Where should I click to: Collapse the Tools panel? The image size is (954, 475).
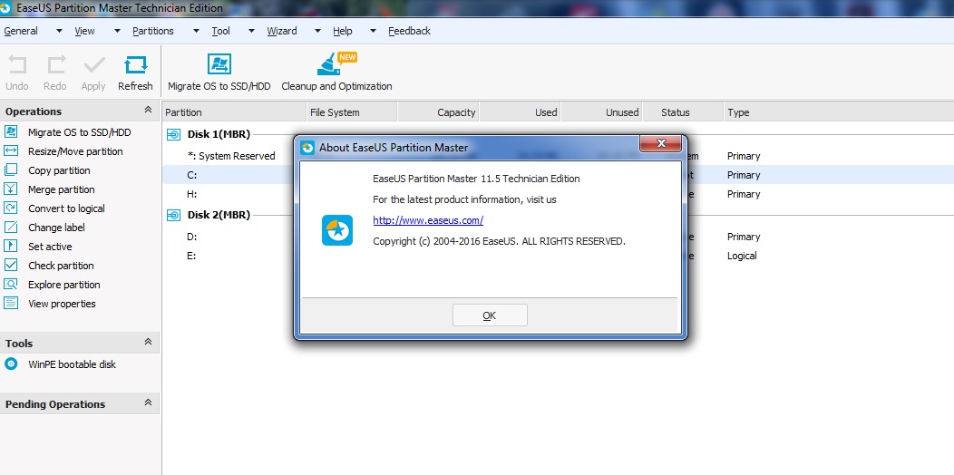click(x=148, y=343)
